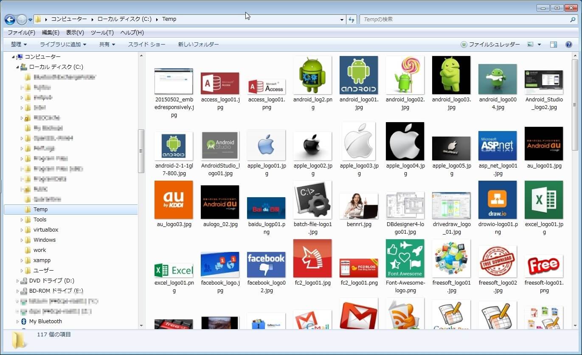Open the ファイル(F) menu
This screenshot has height=355, width=582.
coord(21,33)
